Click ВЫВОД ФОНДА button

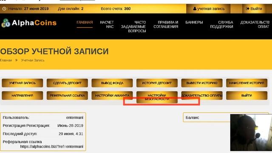coord(112,83)
